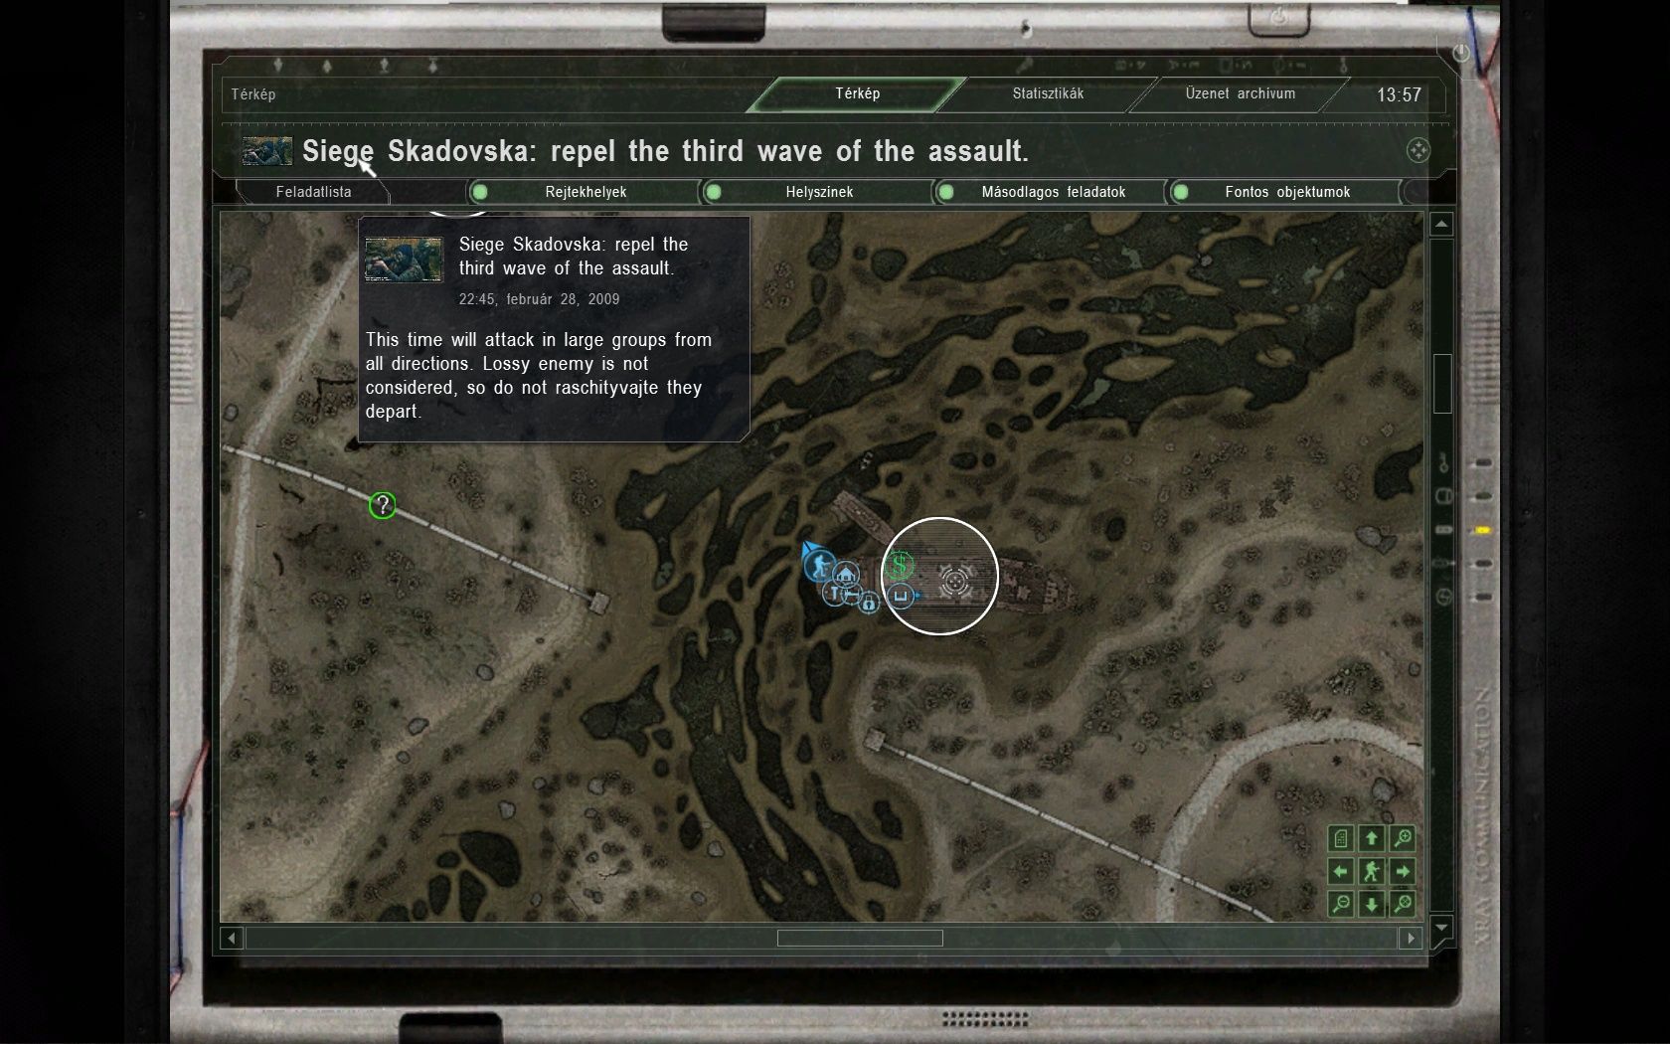Click the green dollar trader marker

coord(899,566)
